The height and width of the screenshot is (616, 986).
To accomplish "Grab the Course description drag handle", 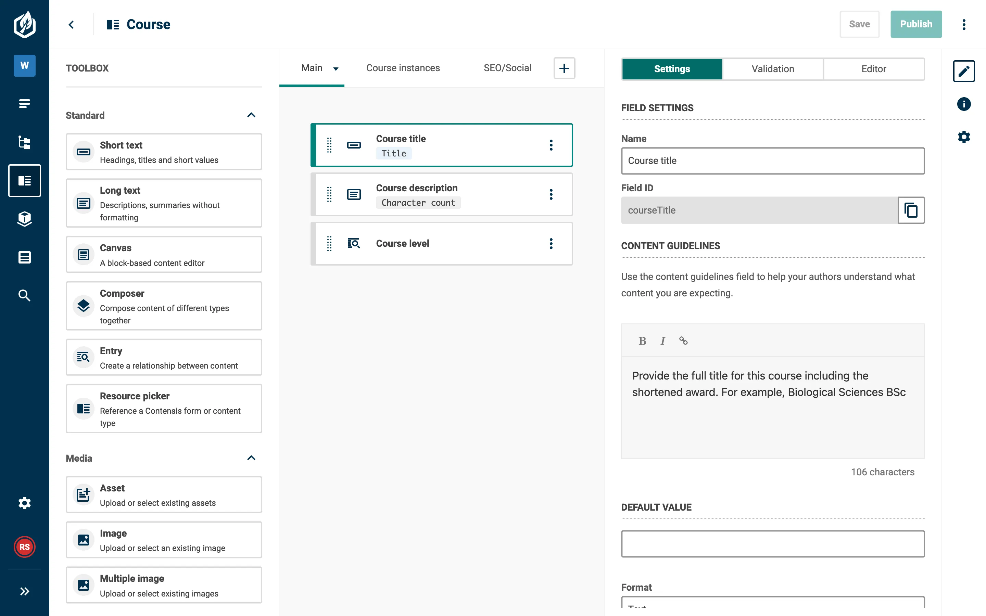I will point(329,194).
